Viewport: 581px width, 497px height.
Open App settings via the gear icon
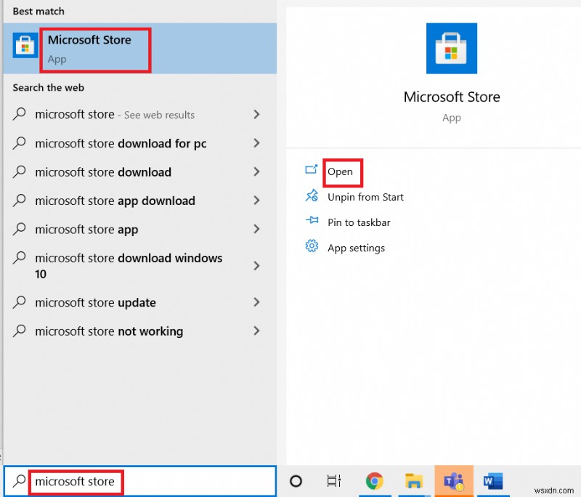pyautogui.click(x=311, y=248)
